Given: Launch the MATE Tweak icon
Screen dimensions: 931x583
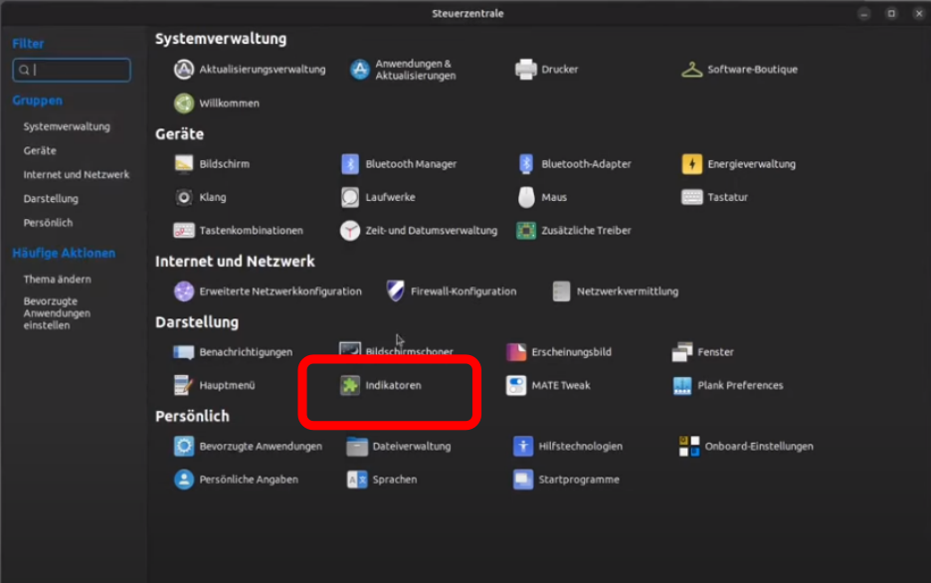Looking at the screenshot, I should (x=516, y=385).
